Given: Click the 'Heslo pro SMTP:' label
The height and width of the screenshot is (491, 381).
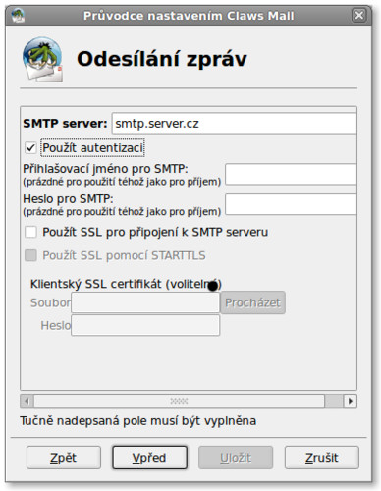Looking at the screenshot, I should tap(68, 199).
